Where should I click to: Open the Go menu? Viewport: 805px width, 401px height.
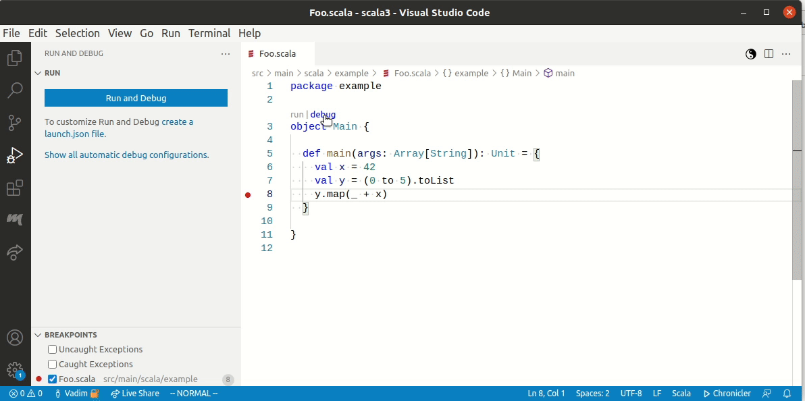(147, 33)
